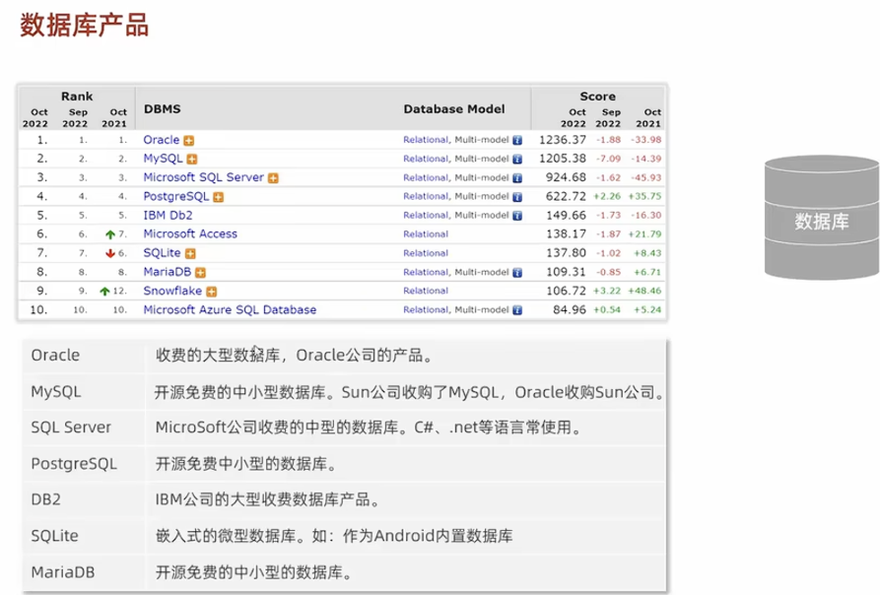Click the description 收费的大型数据库，Oracle公司的产品。
The height and width of the screenshot is (595, 880).
click(x=294, y=355)
